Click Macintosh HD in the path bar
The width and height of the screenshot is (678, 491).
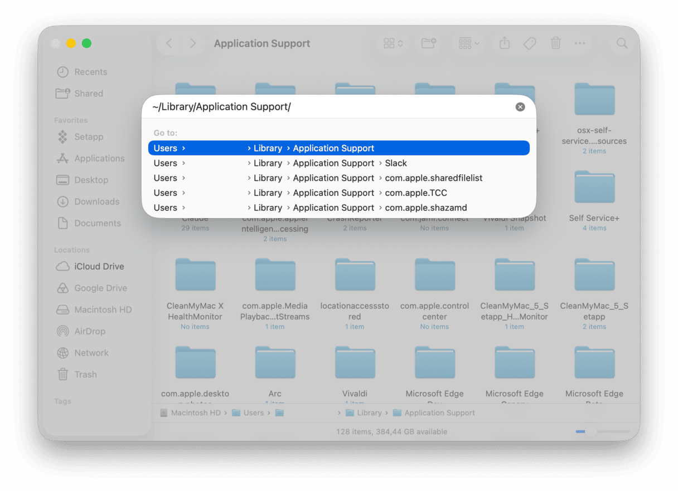[x=191, y=413]
